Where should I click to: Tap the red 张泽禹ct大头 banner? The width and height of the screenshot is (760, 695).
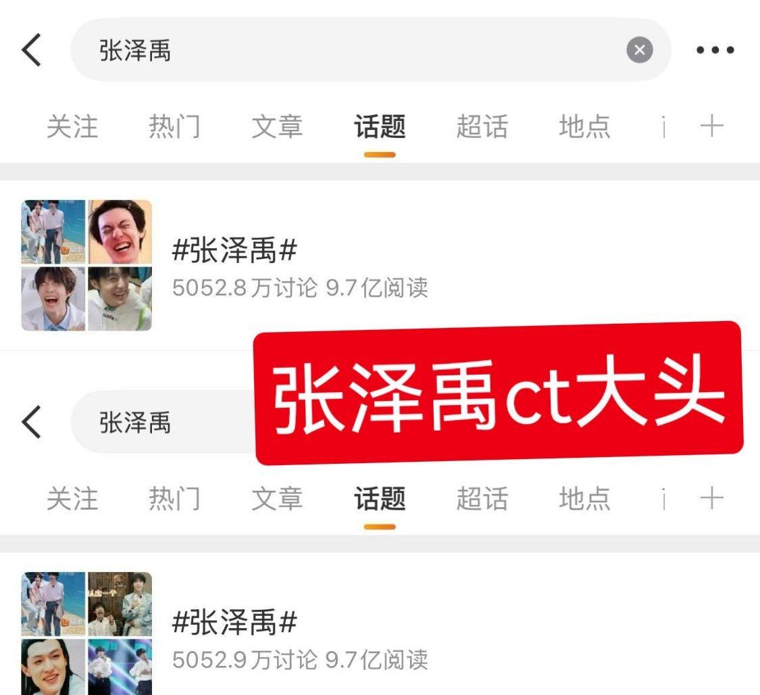(x=499, y=393)
